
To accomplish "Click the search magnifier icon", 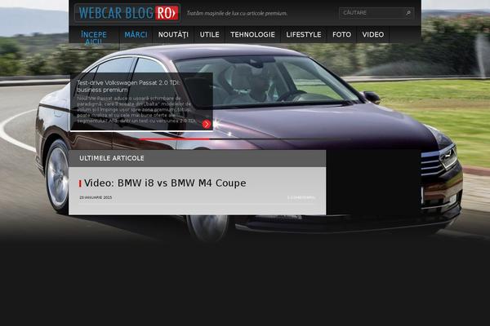I will click(408, 13).
